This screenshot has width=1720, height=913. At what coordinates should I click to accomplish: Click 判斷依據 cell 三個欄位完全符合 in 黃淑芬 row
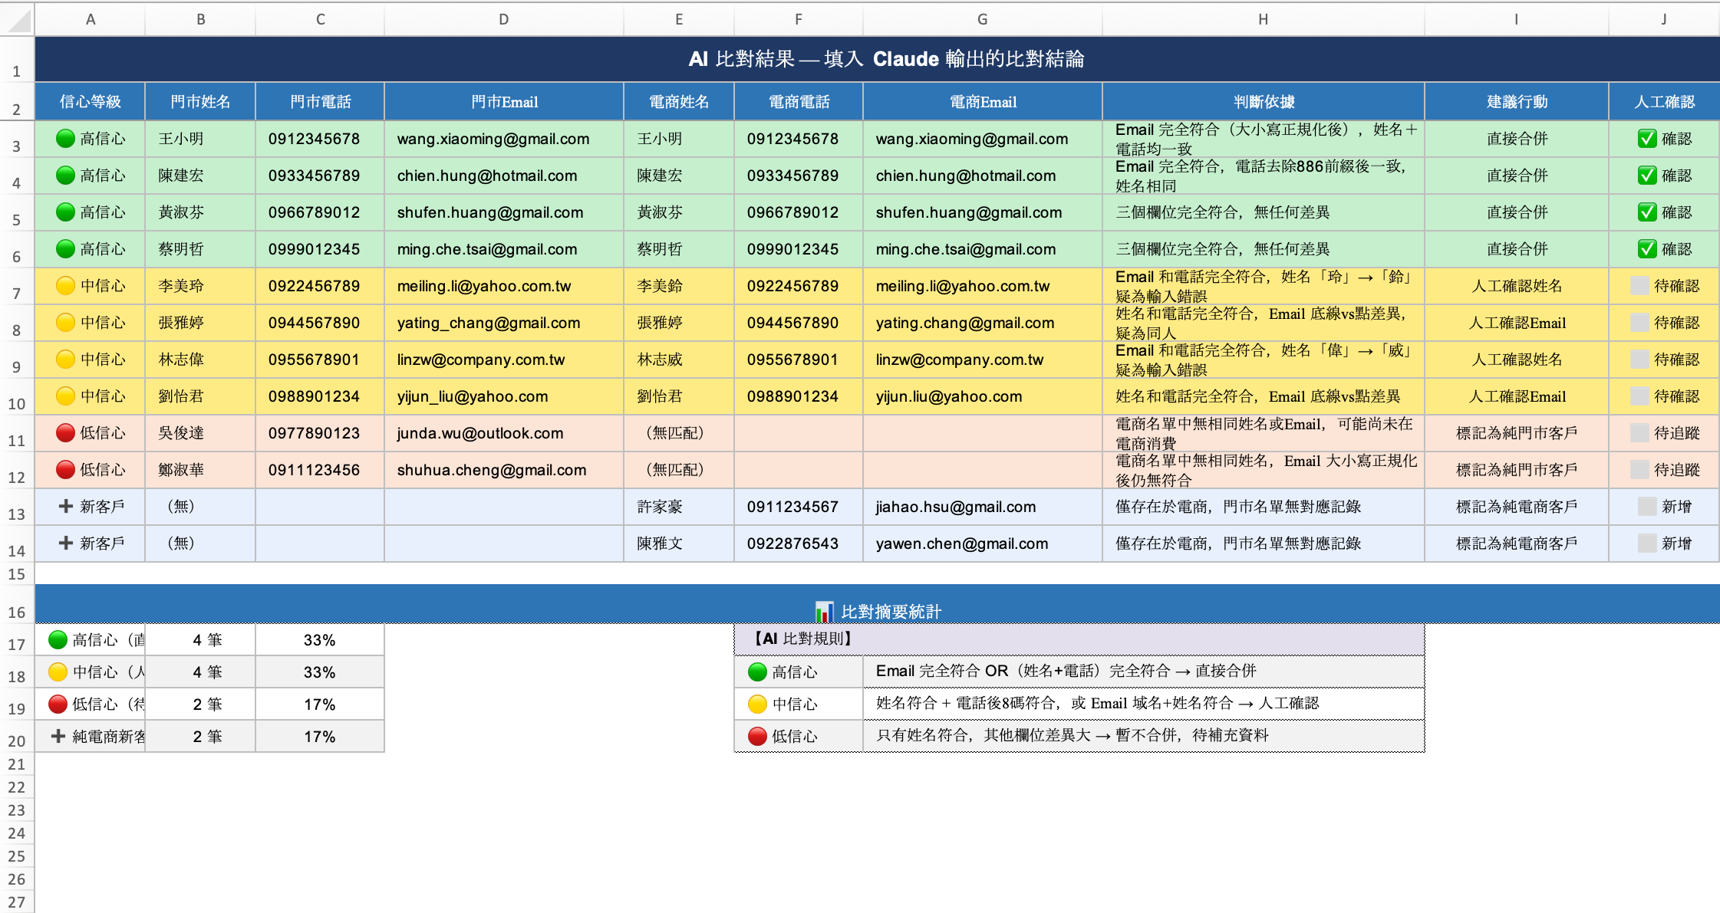coord(1264,212)
